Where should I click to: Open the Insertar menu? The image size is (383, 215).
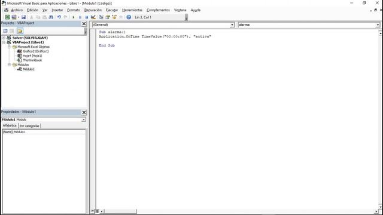[x=57, y=10]
